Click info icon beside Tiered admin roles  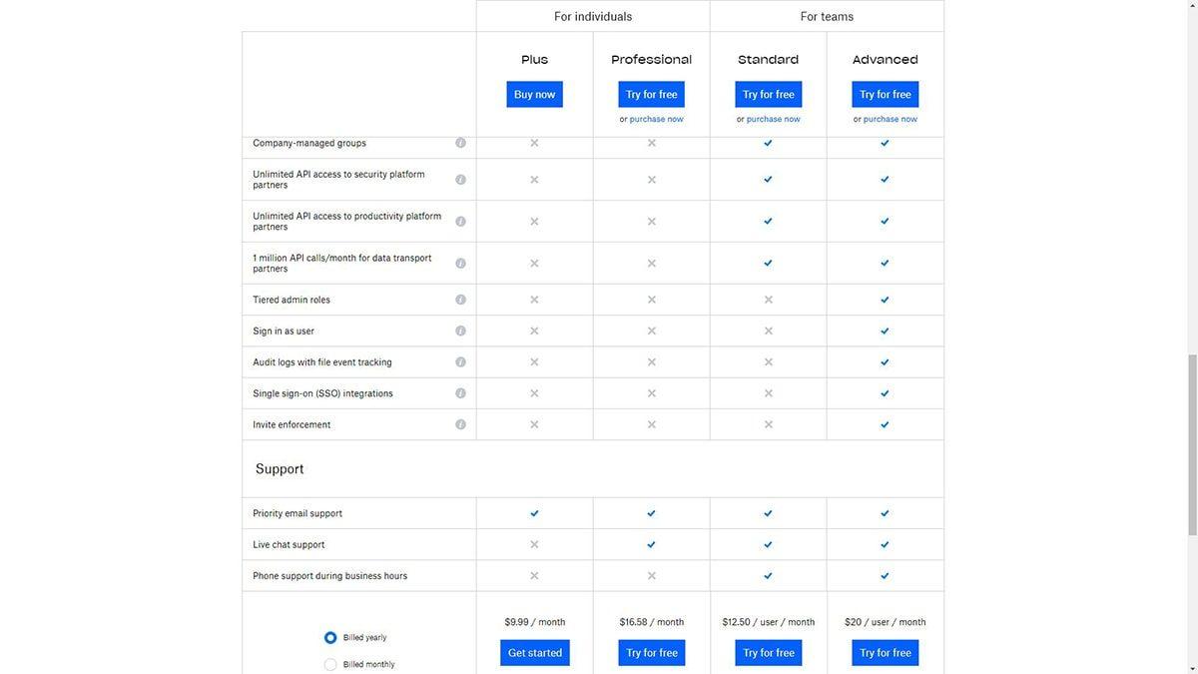pos(460,300)
